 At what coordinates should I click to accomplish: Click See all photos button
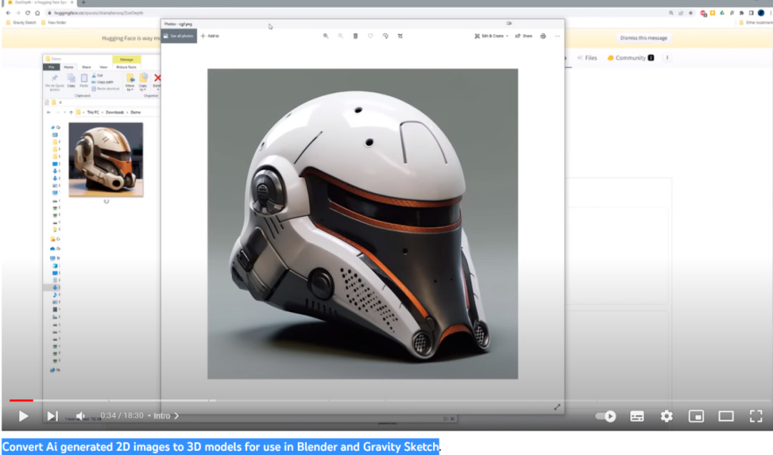pyautogui.click(x=179, y=36)
